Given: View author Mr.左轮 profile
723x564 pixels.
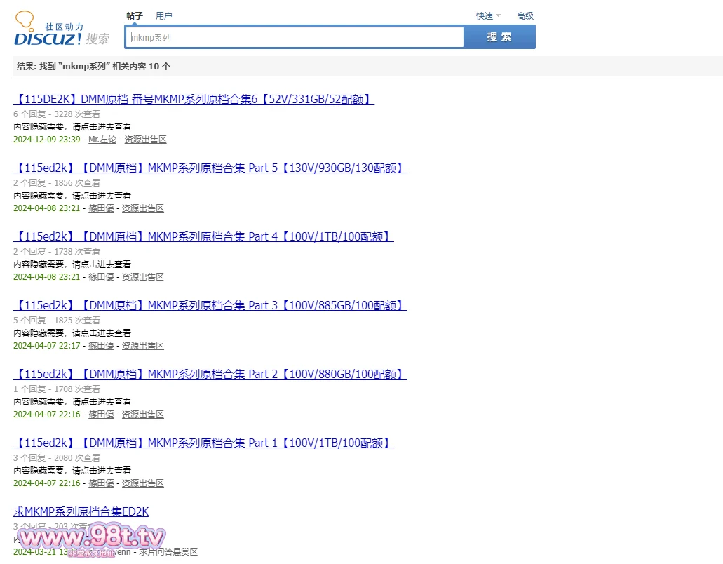Looking at the screenshot, I should (x=102, y=140).
